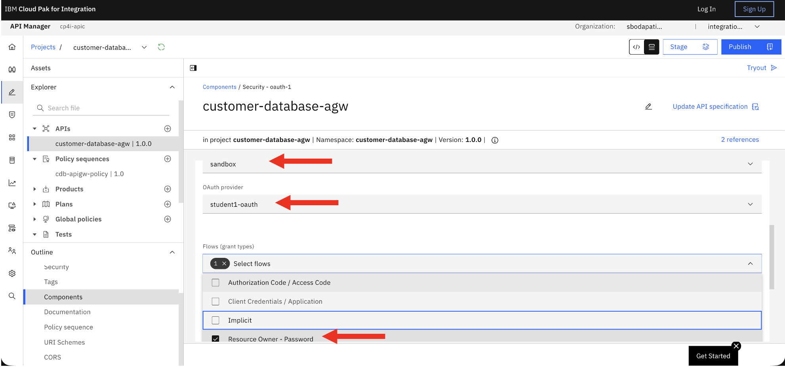The width and height of the screenshot is (785, 367).
Task: Click the Log In link
Action: pyautogui.click(x=706, y=9)
